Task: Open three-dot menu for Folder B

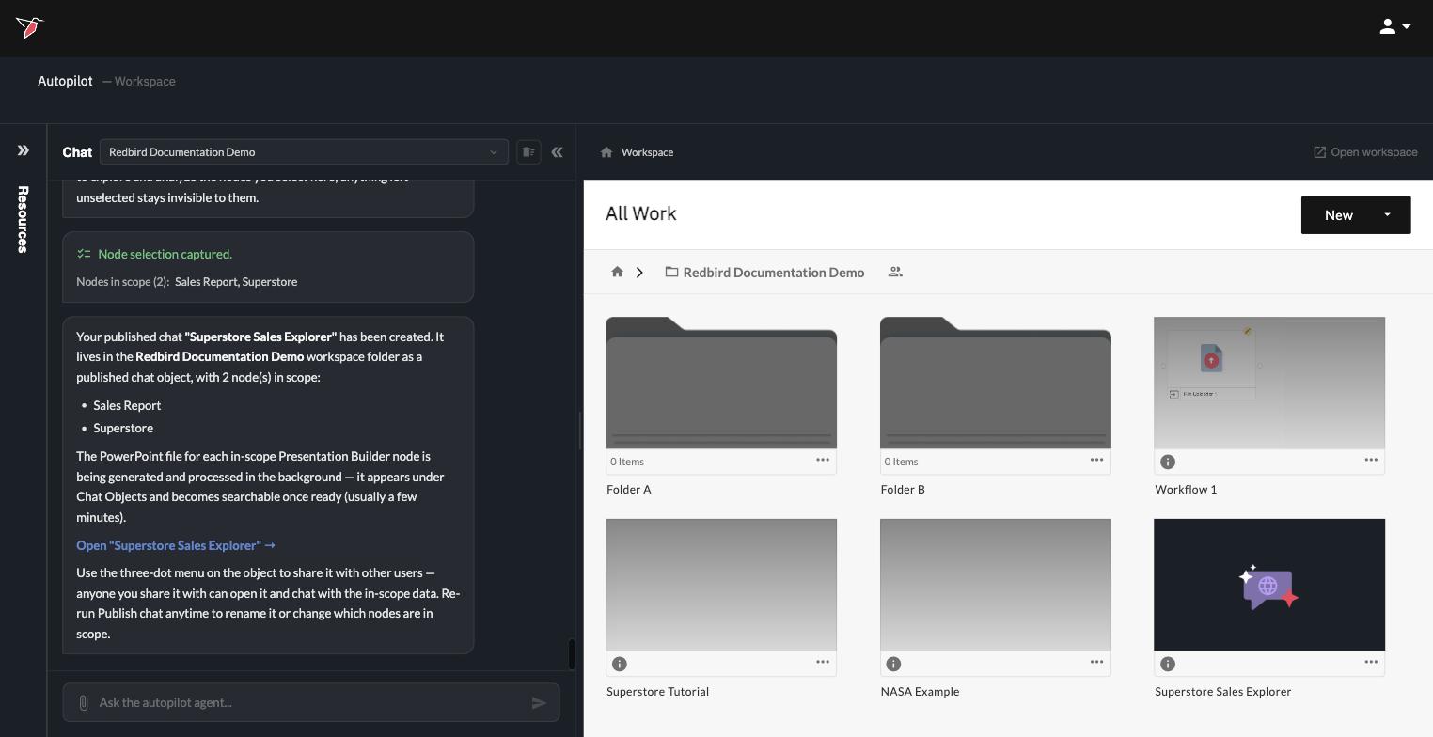Action: pyautogui.click(x=1096, y=460)
